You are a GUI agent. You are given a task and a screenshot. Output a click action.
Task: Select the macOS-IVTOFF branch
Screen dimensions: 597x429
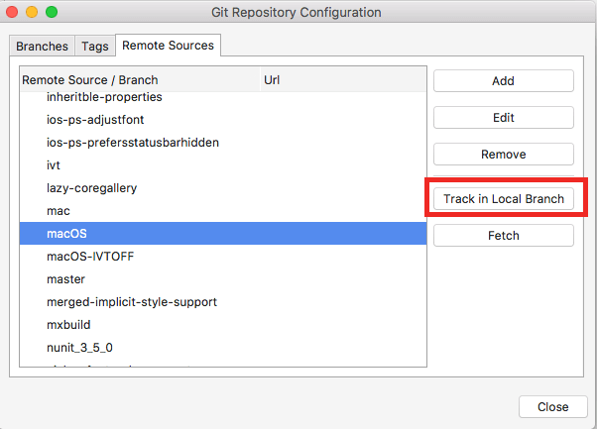[x=88, y=257]
